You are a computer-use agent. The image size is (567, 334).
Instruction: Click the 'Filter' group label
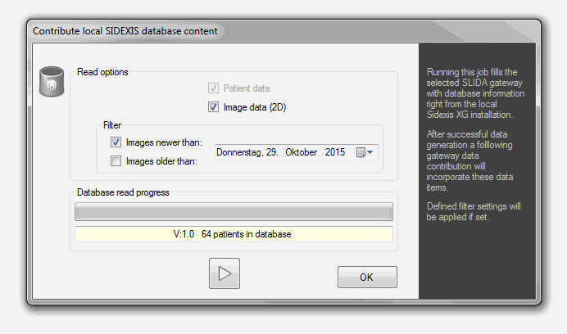tap(112, 125)
